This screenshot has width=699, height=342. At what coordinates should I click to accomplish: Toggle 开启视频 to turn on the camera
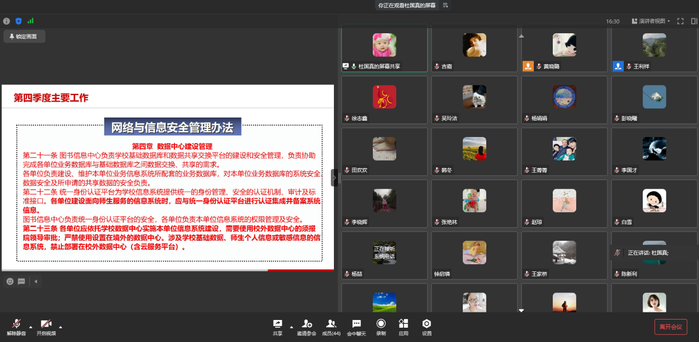(46, 327)
